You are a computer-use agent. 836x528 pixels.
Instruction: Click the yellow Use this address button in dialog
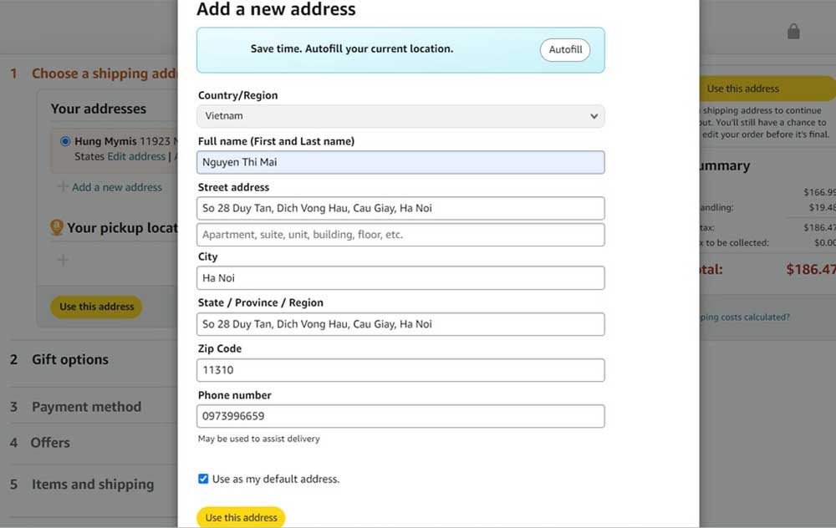pos(241,517)
